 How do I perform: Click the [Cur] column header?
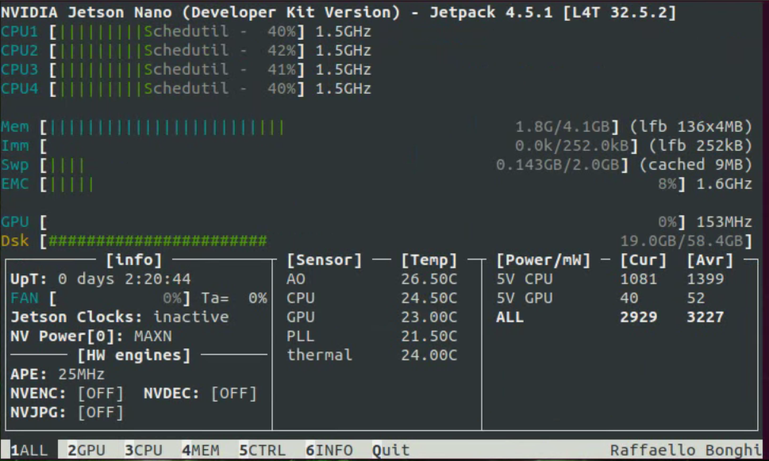(x=644, y=260)
